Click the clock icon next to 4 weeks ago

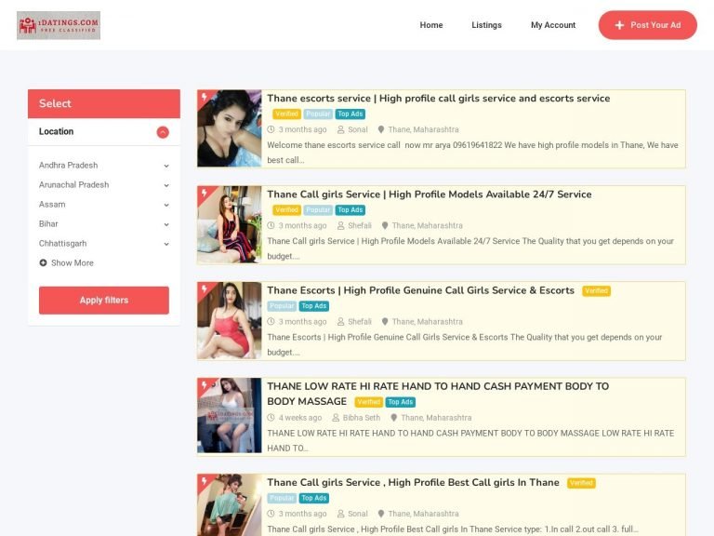click(271, 418)
